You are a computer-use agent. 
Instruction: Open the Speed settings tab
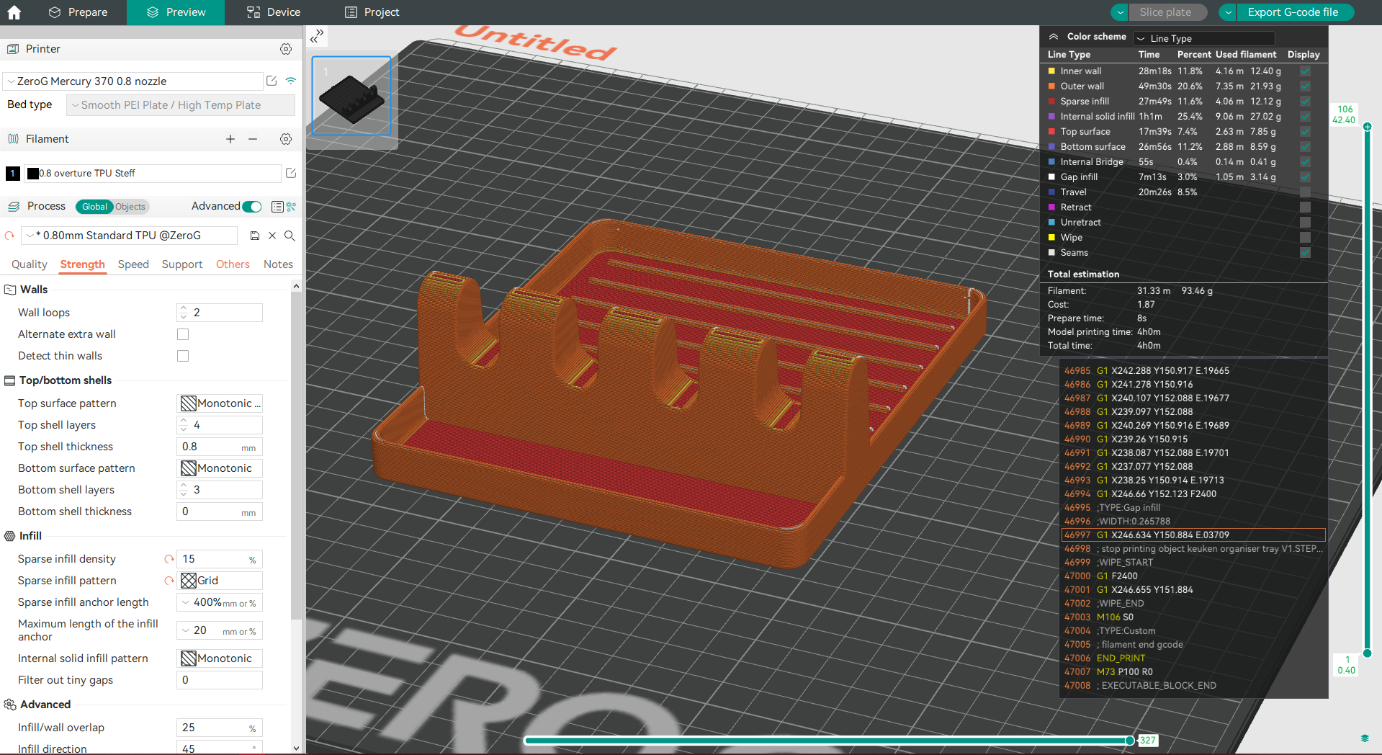133,264
